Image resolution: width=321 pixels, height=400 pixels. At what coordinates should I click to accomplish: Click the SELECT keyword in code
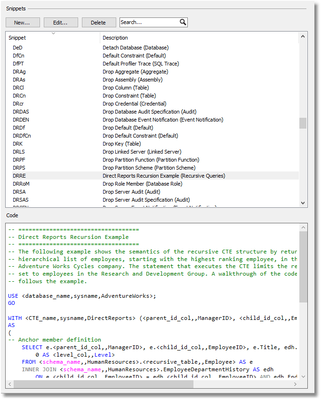(32, 347)
